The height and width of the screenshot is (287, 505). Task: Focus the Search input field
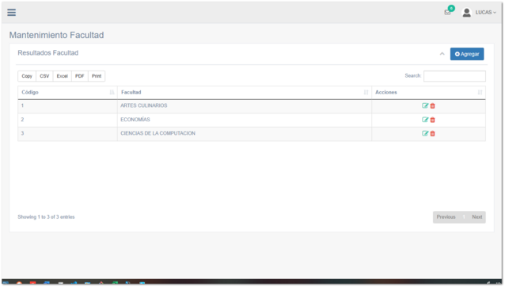coord(454,76)
